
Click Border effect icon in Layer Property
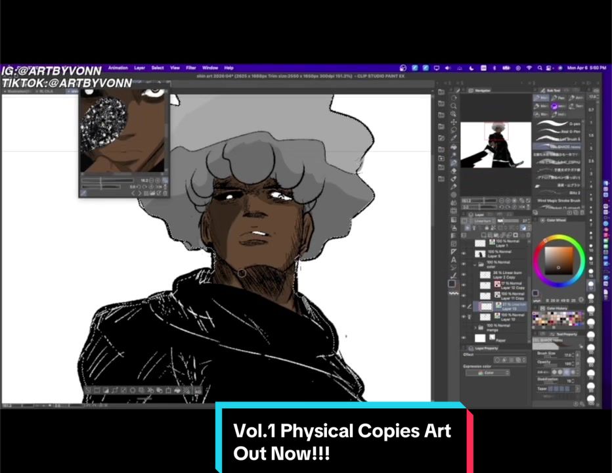pyautogui.click(x=497, y=360)
